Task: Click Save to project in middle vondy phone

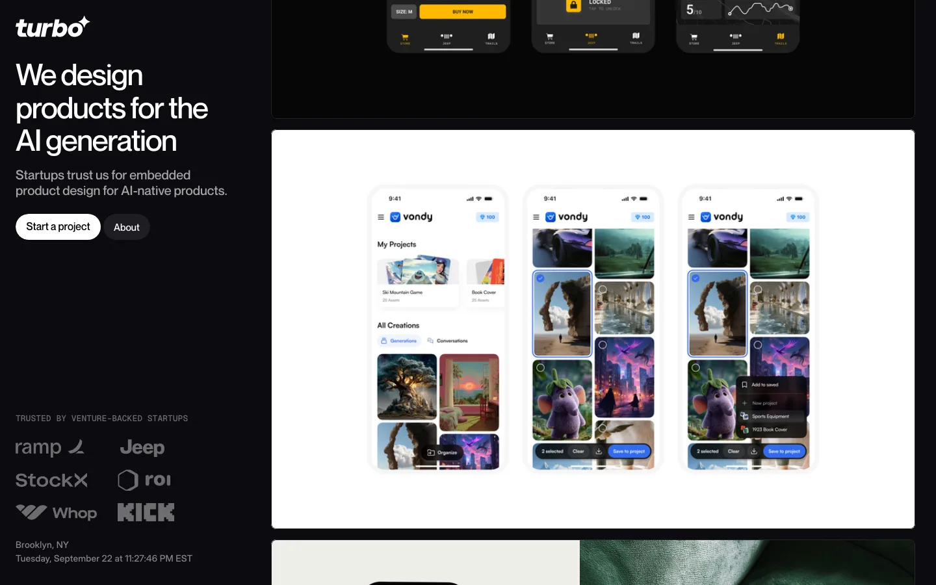Action: click(x=629, y=451)
